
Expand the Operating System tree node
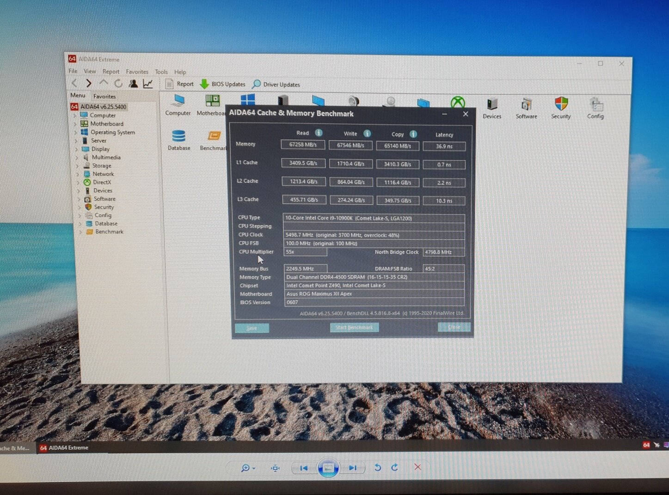[76, 132]
